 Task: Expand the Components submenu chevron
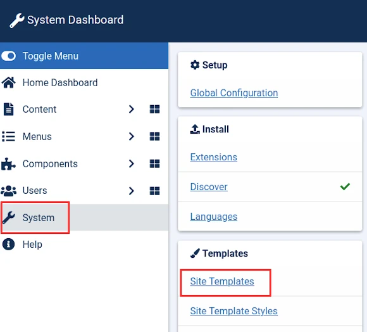point(132,163)
